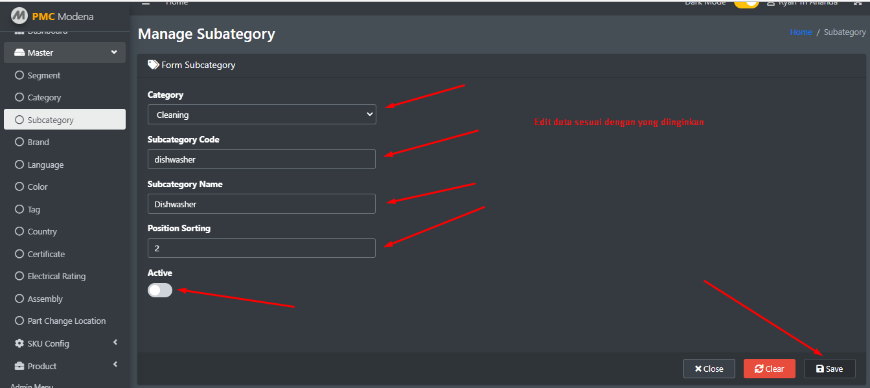
Task: Click the Product briefcase icon
Action: [x=19, y=366]
